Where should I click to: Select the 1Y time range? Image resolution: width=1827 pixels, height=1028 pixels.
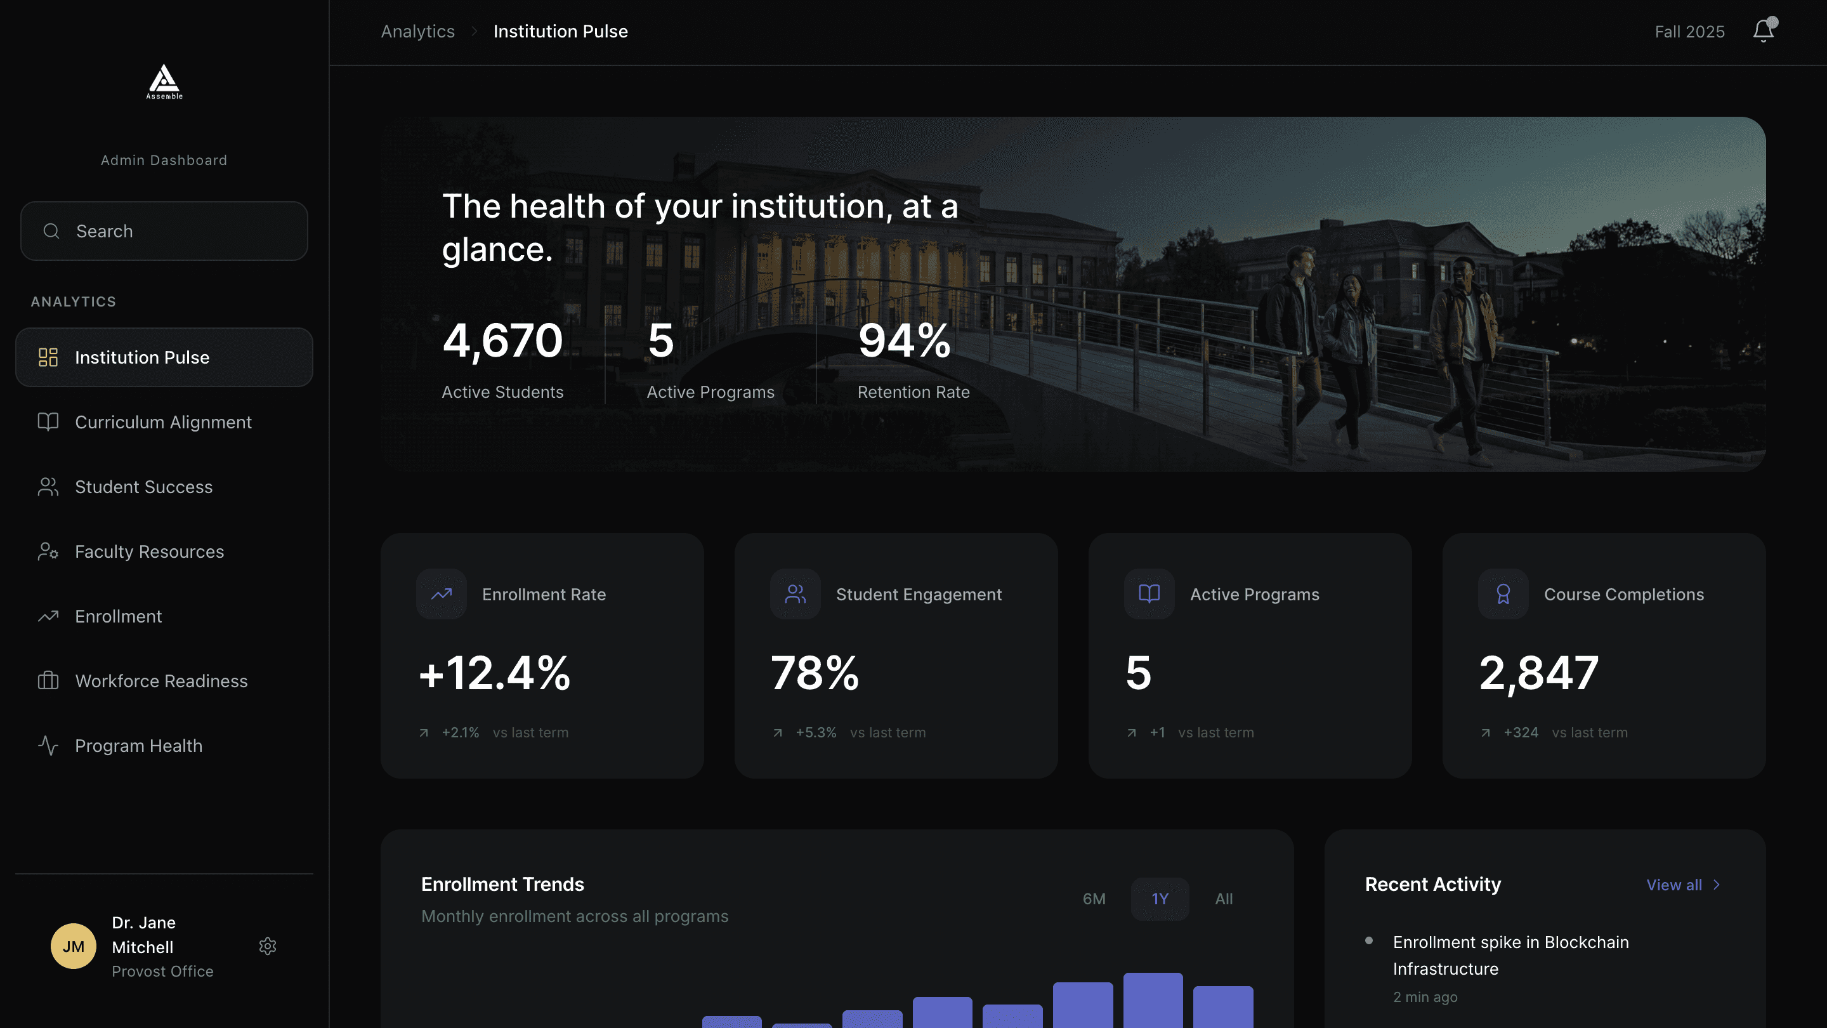coord(1160,899)
